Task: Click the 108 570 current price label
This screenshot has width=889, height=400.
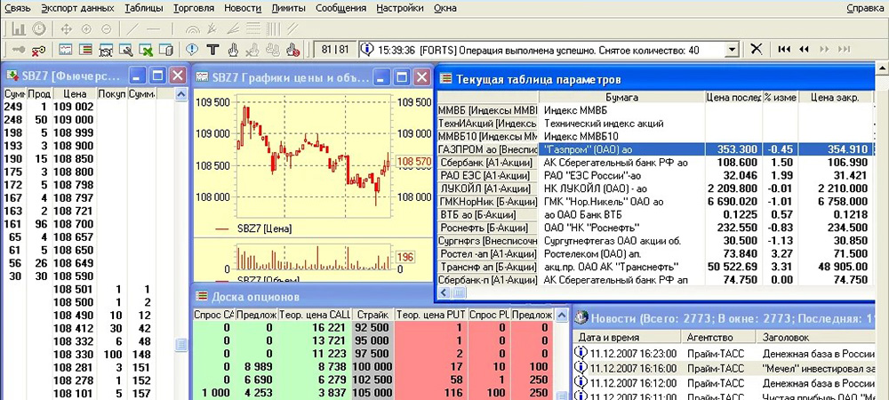Action: point(414,162)
